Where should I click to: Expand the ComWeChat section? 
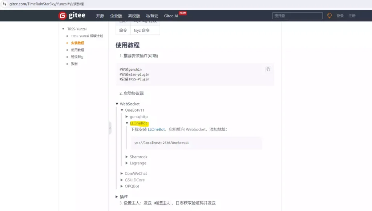(122, 173)
